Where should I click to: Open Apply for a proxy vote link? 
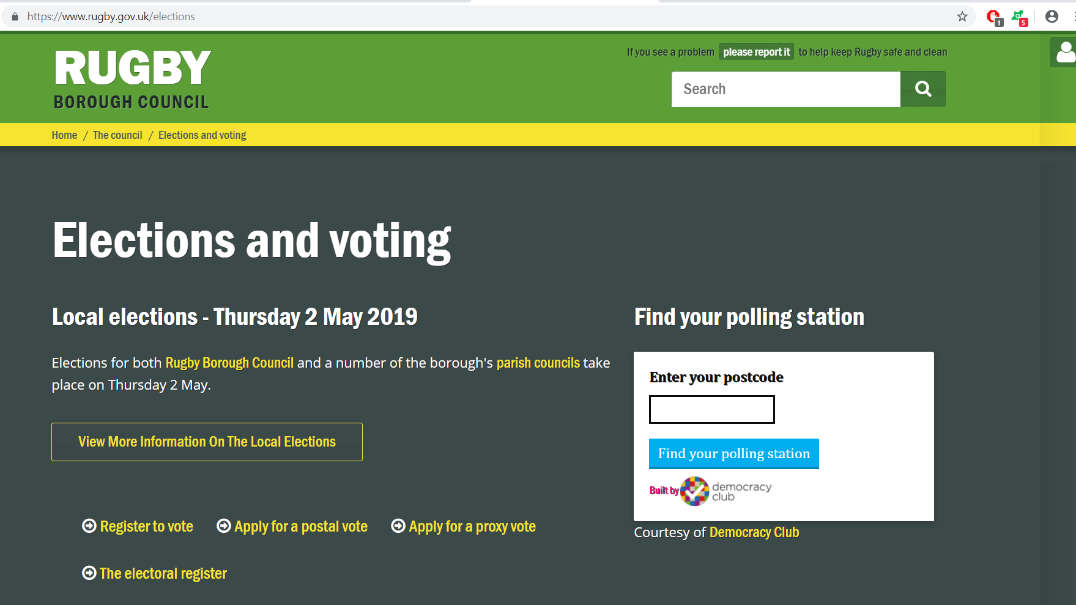[464, 526]
